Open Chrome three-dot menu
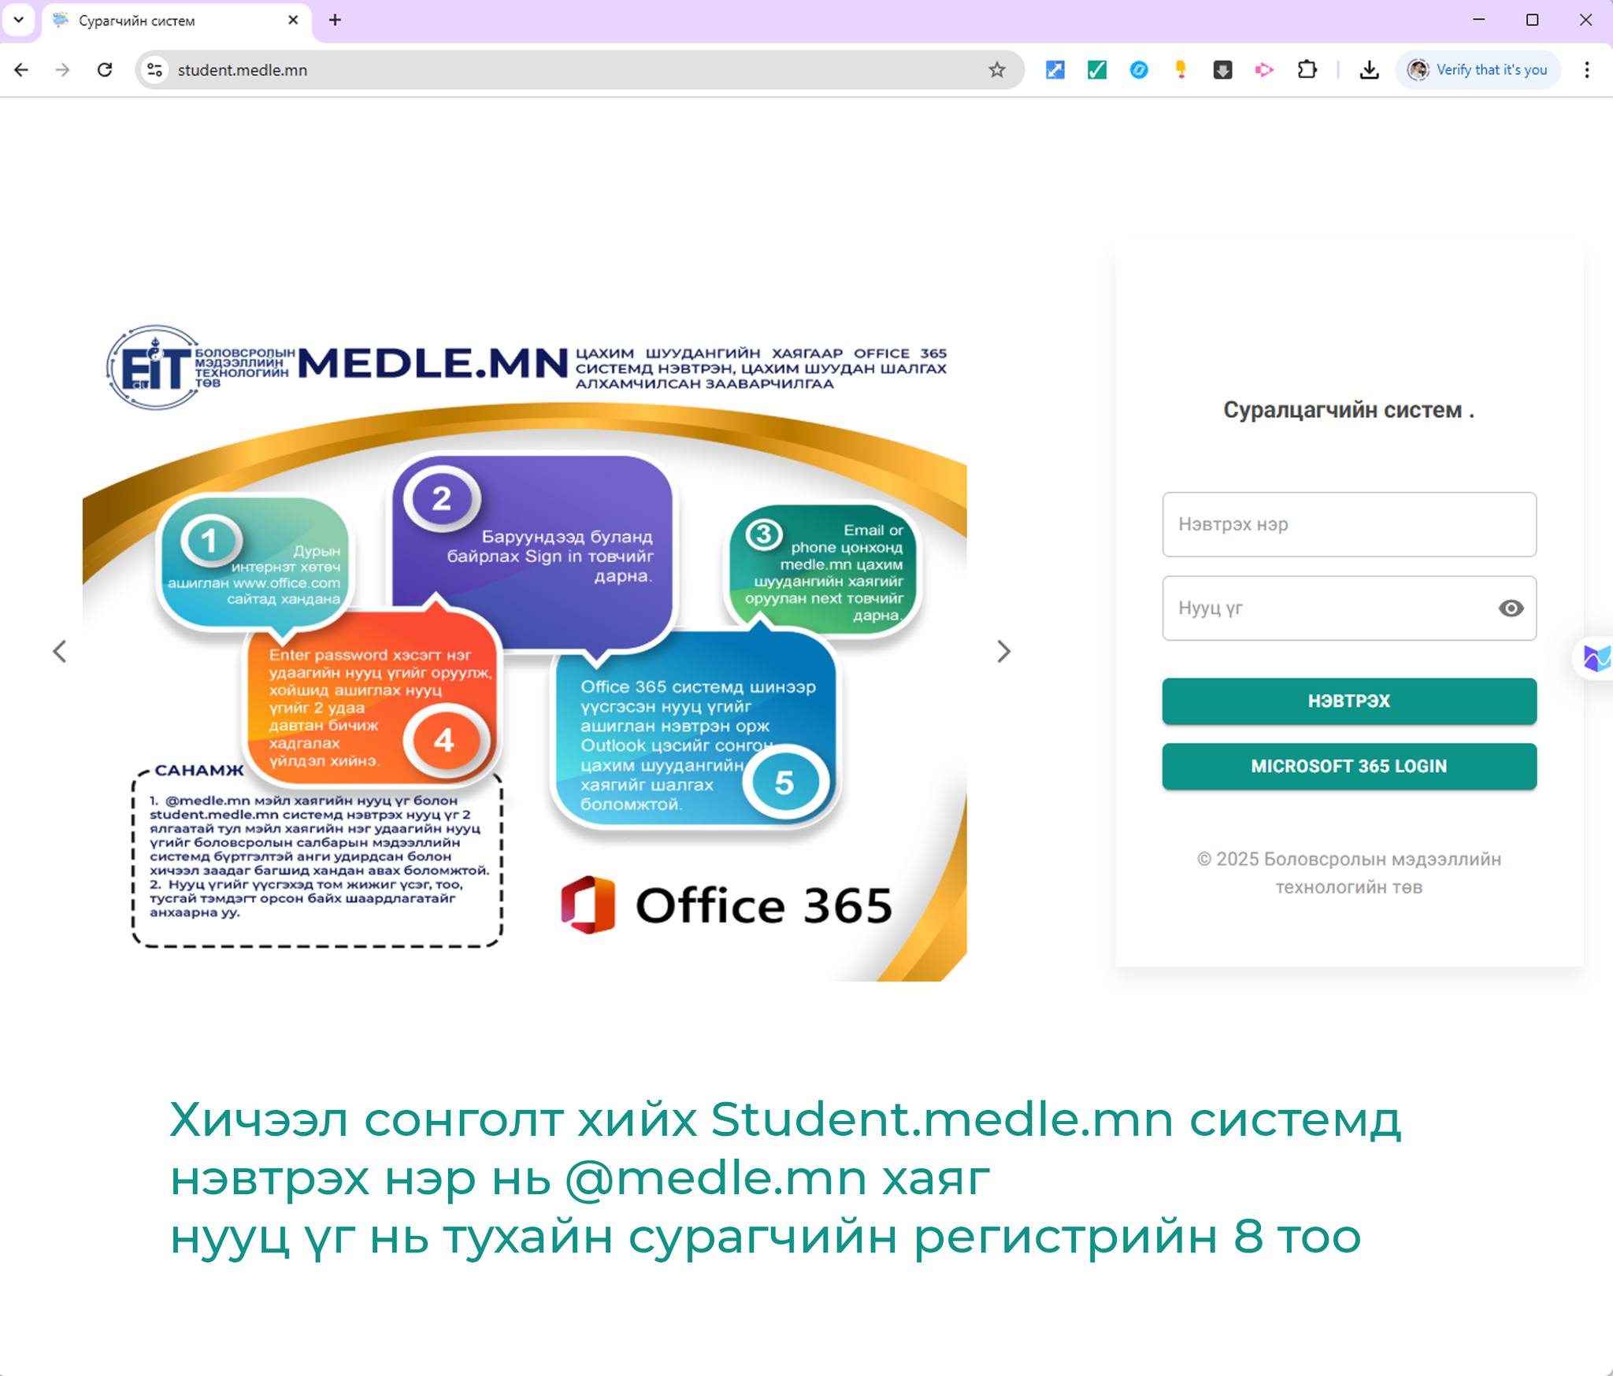The width and height of the screenshot is (1613, 1376). point(1587,70)
